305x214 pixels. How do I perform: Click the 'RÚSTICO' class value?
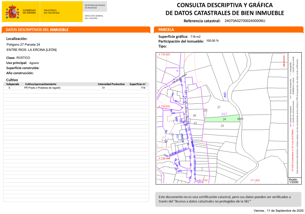23,58
